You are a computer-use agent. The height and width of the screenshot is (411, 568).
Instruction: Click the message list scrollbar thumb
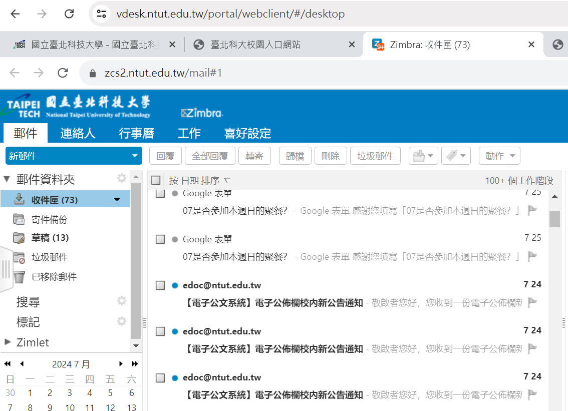click(x=554, y=219)
